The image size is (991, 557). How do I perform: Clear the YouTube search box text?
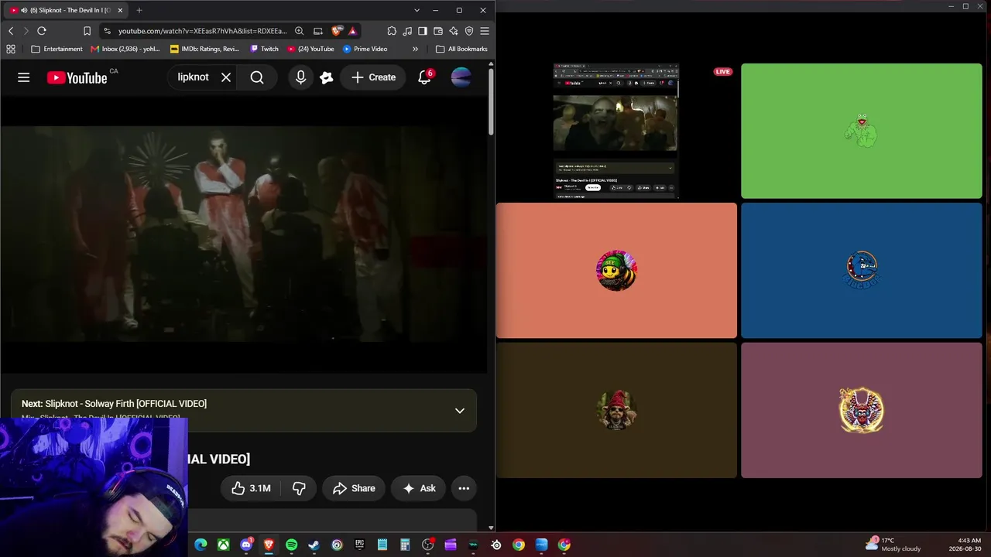(226, 77)
